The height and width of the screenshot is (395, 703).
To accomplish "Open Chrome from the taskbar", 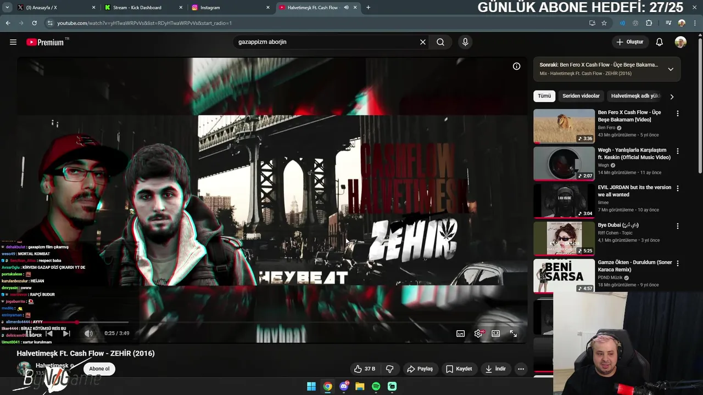I will point(327,387).
